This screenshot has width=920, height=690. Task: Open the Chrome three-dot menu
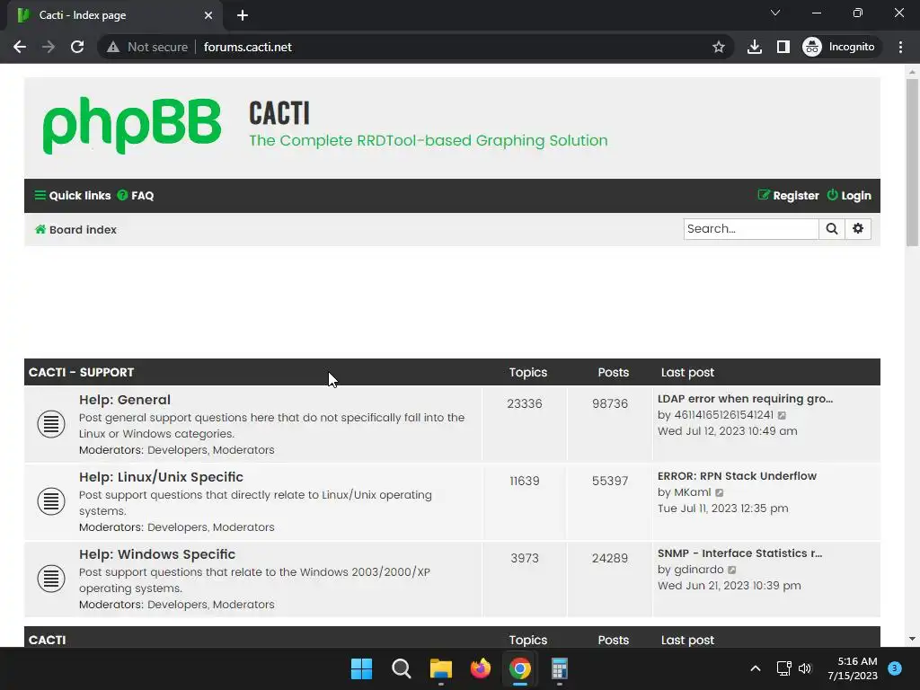click(900, 47)
